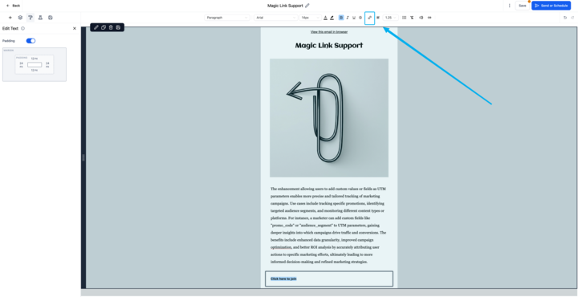
Task: Delete the selected element
Action: 111,27
